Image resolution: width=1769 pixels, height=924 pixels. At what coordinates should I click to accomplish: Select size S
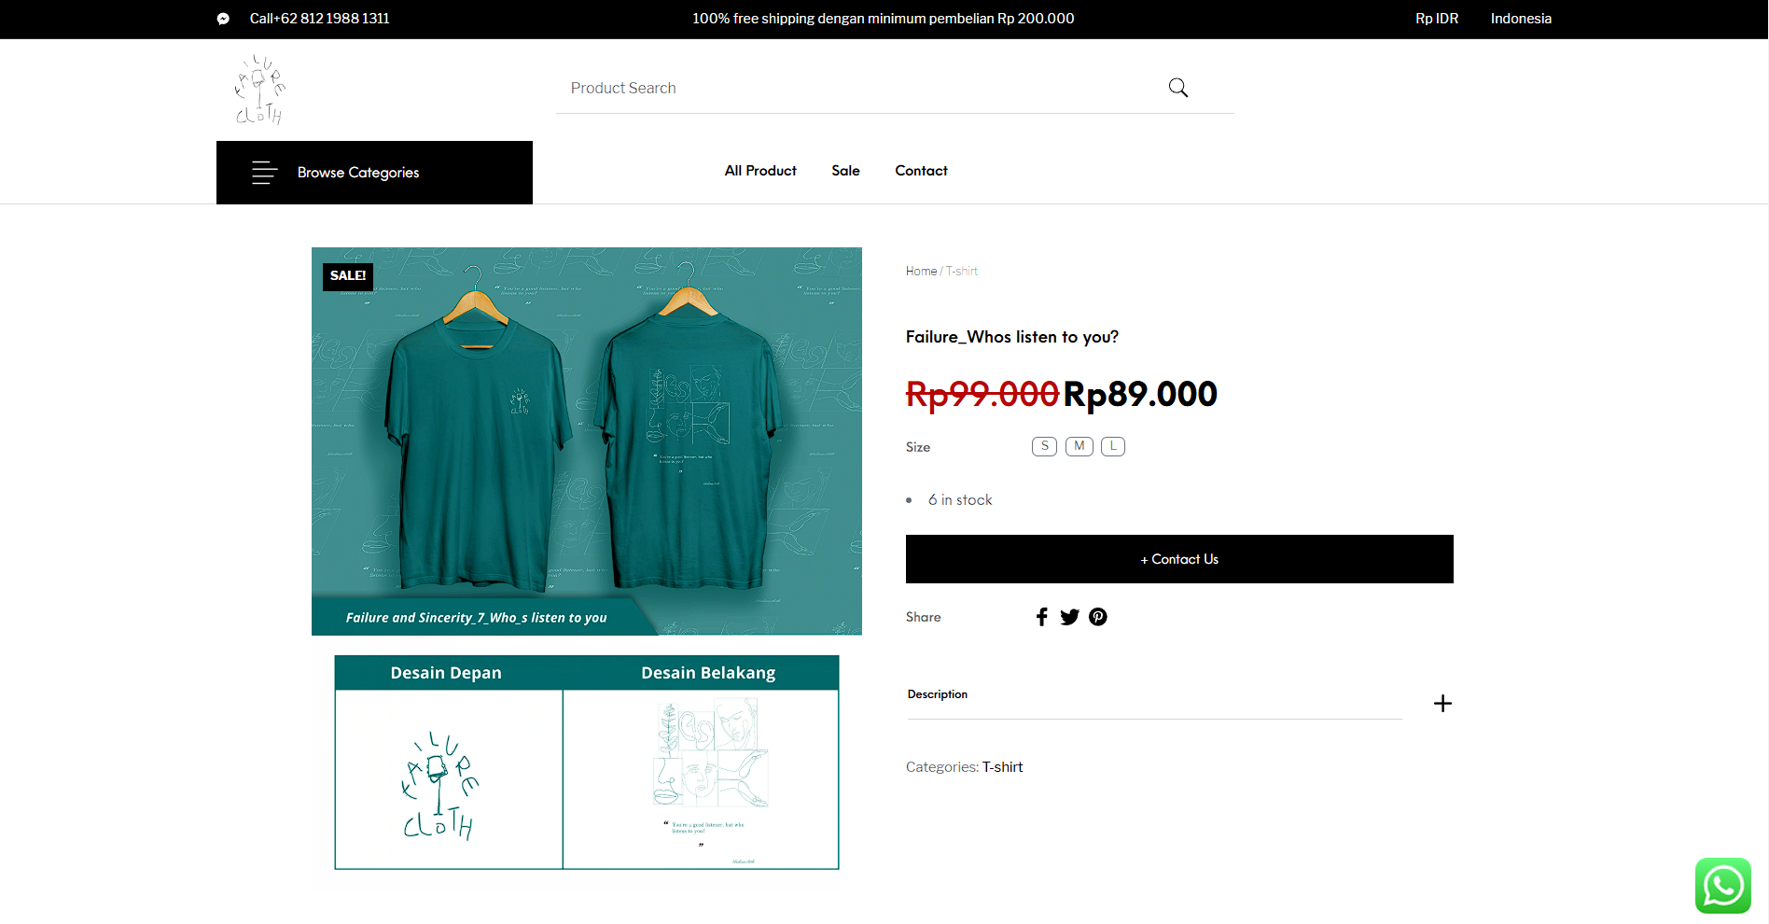[x=1044, y=446]
